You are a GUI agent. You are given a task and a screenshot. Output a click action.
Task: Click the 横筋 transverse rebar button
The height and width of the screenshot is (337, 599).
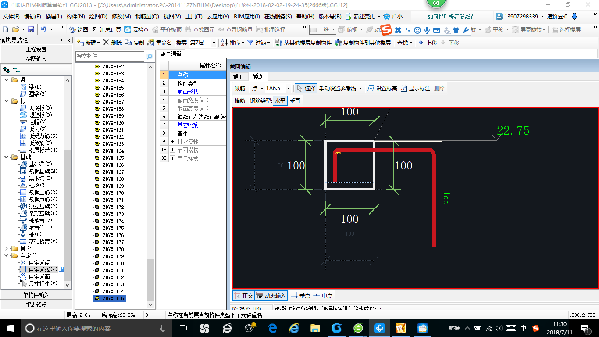point(240,100)
